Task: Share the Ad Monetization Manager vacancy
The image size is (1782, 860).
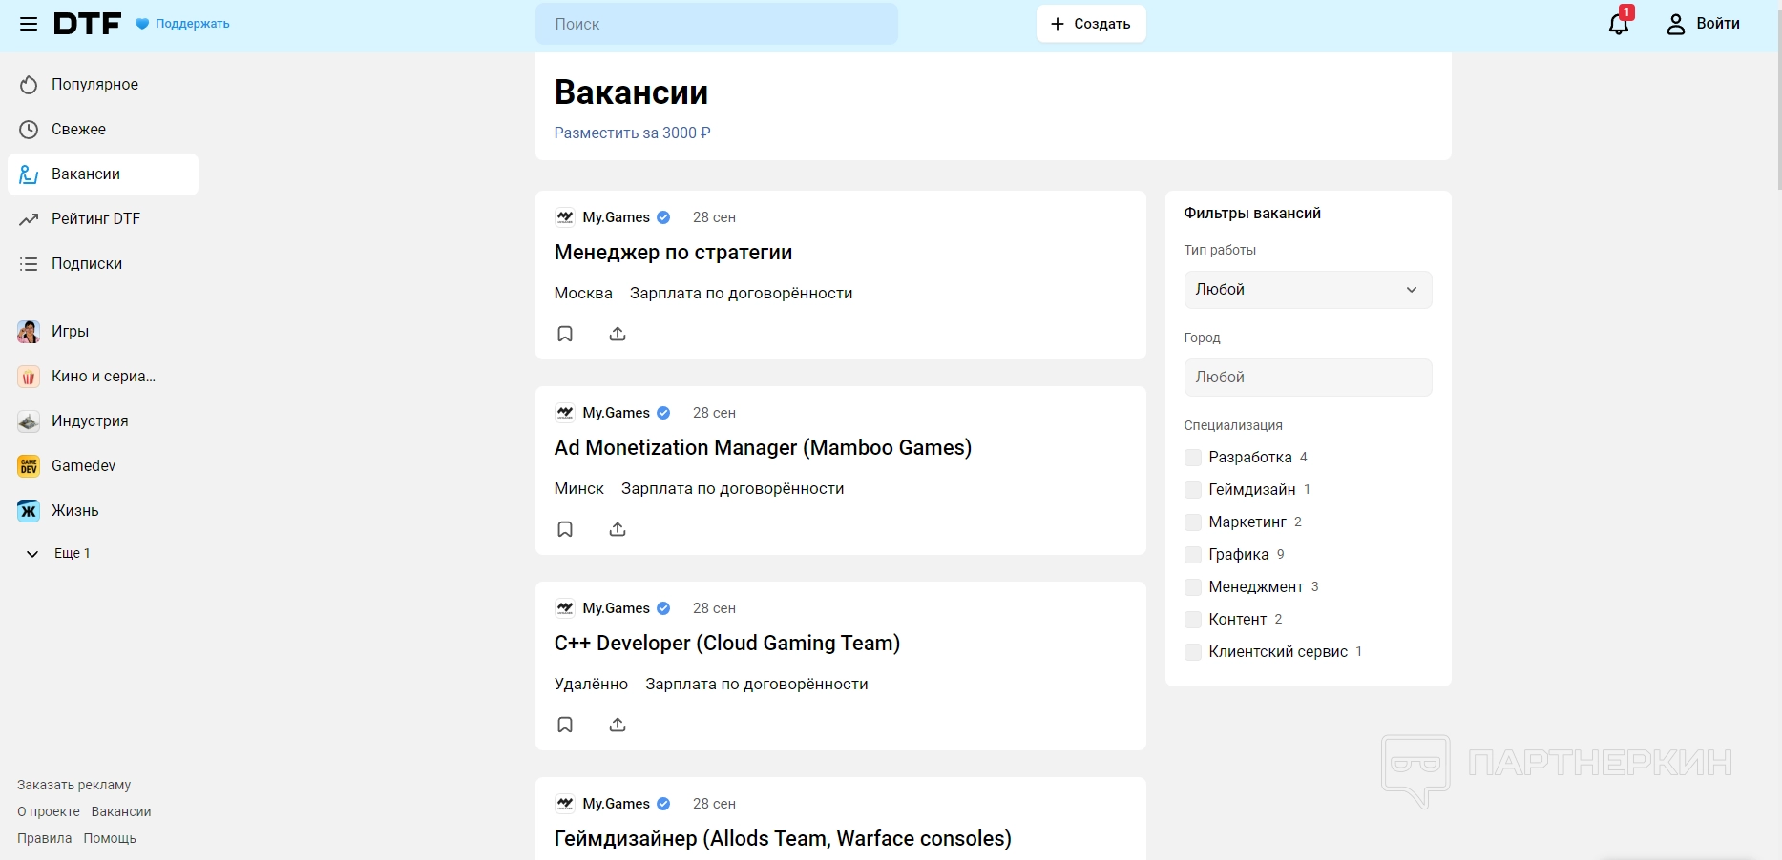Action: point(618,529)
